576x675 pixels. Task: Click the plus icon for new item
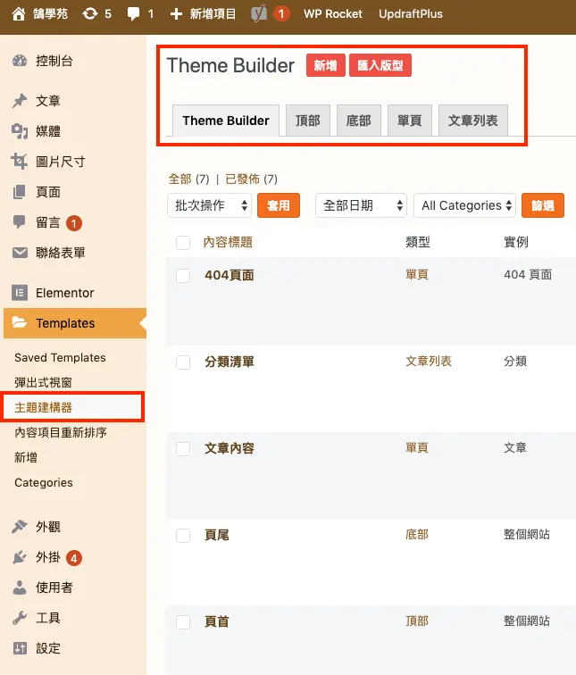(176, 14)
